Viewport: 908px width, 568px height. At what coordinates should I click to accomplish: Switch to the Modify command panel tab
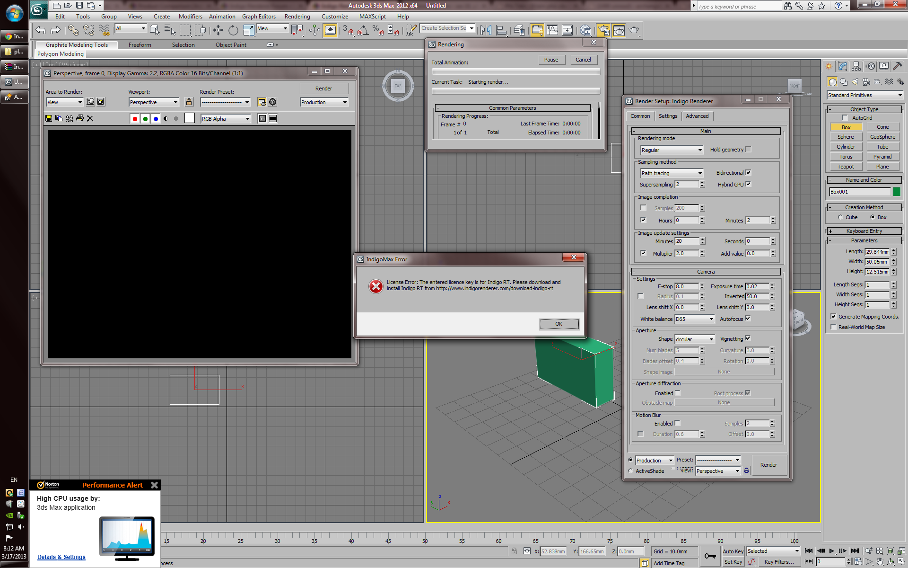click(x=842, y=66)
